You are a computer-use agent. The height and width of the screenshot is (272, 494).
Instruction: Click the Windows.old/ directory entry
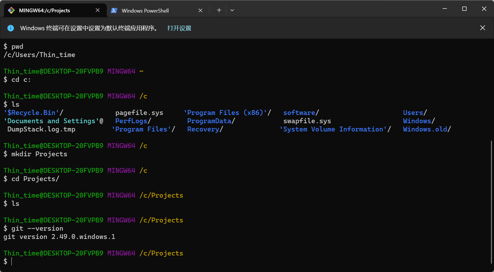tap(427, 129)
